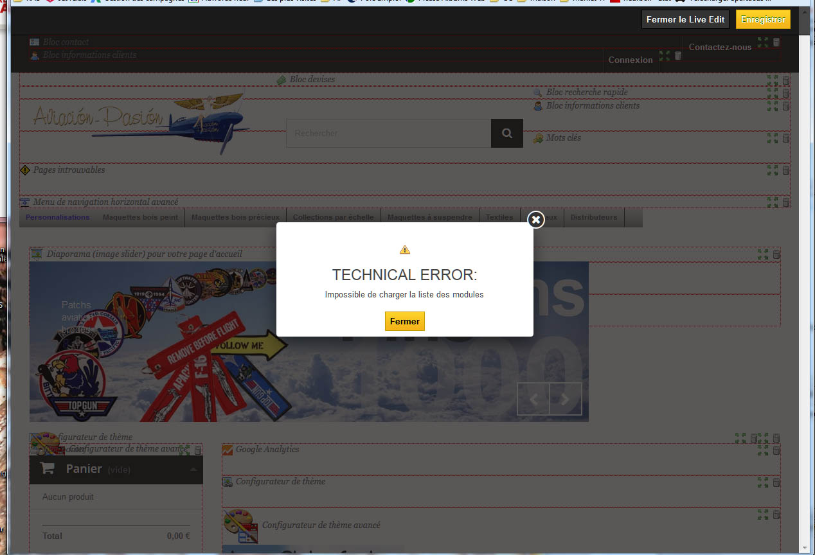Click move arrows icon for Bloc contact
Screen dimensions: 815x555
click(763, 42)
